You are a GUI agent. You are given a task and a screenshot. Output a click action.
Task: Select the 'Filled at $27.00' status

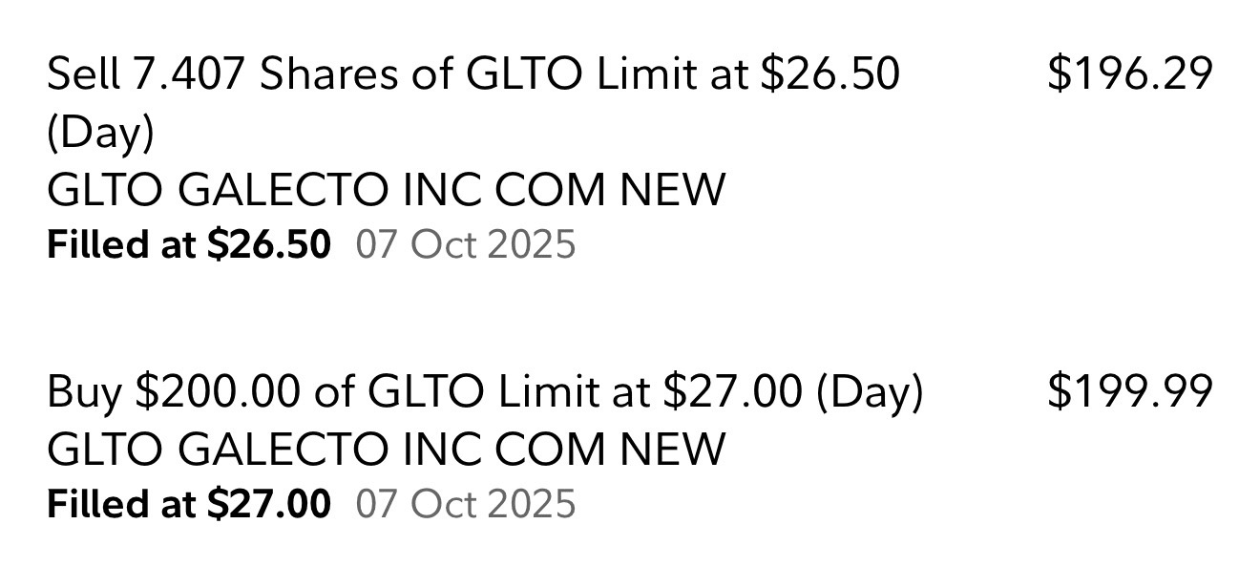188,503
